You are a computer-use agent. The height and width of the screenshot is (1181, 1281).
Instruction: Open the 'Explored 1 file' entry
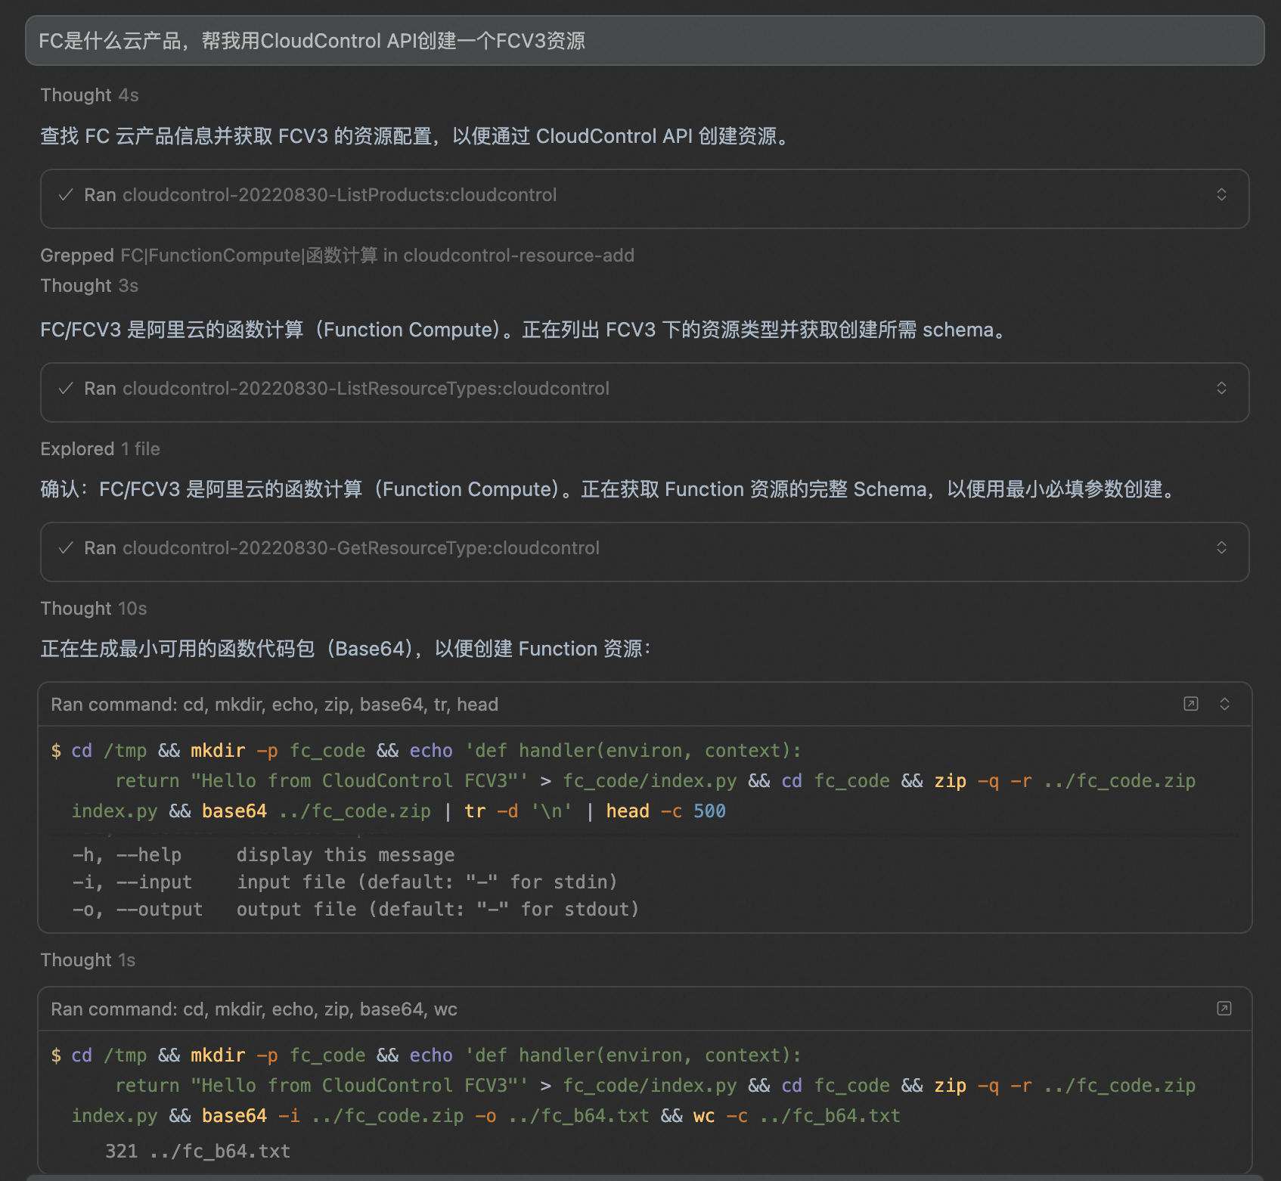pos(100,449)
